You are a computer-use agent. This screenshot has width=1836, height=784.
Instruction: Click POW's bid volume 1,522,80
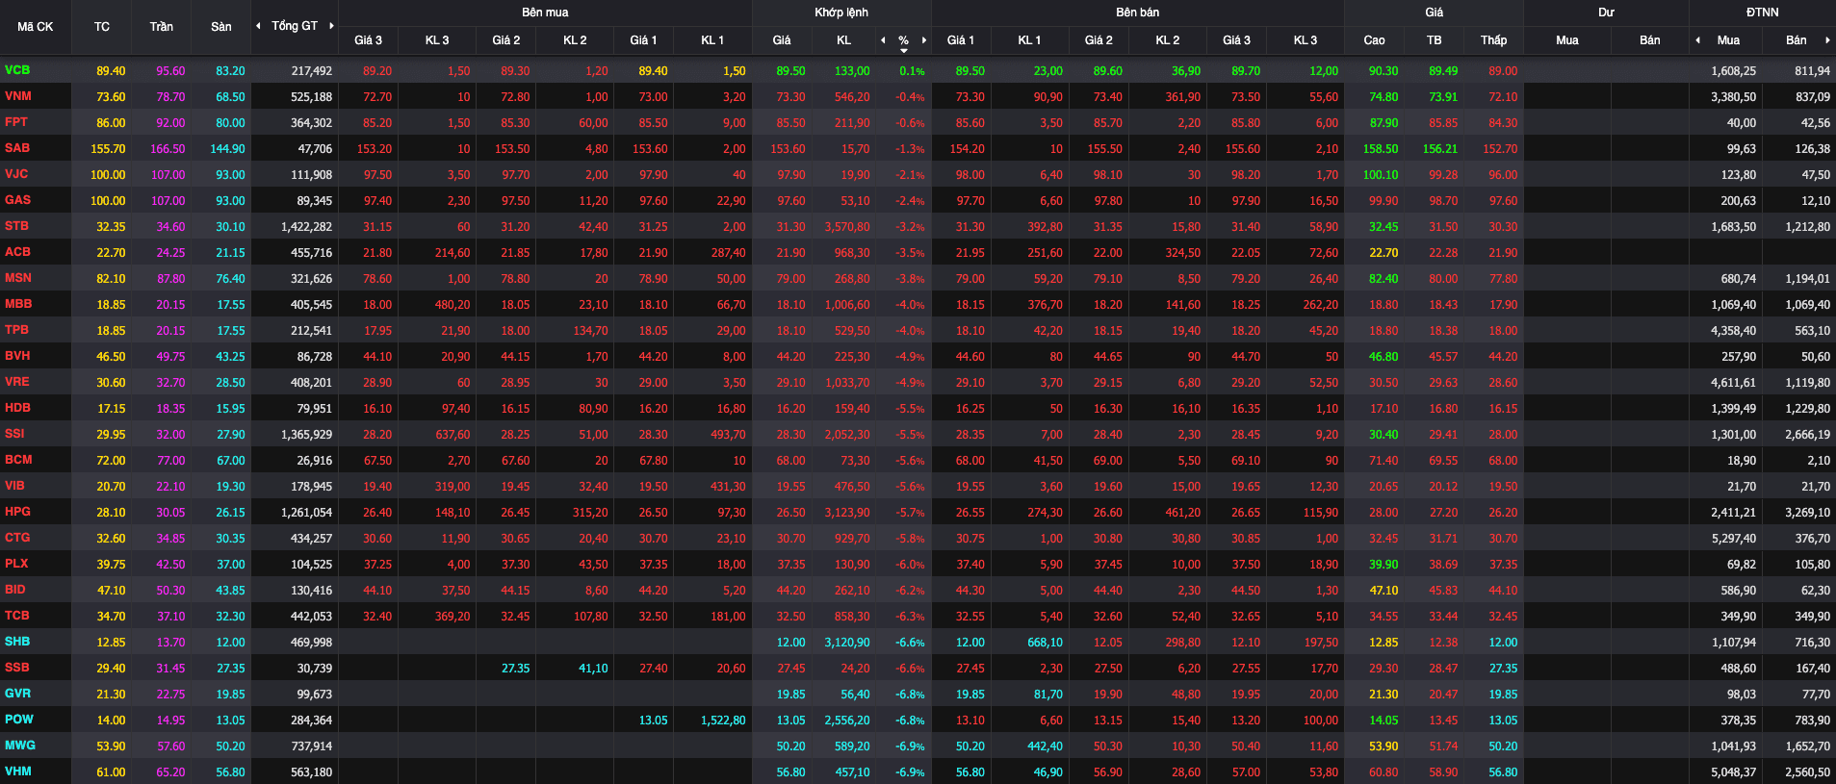(723, 721)
